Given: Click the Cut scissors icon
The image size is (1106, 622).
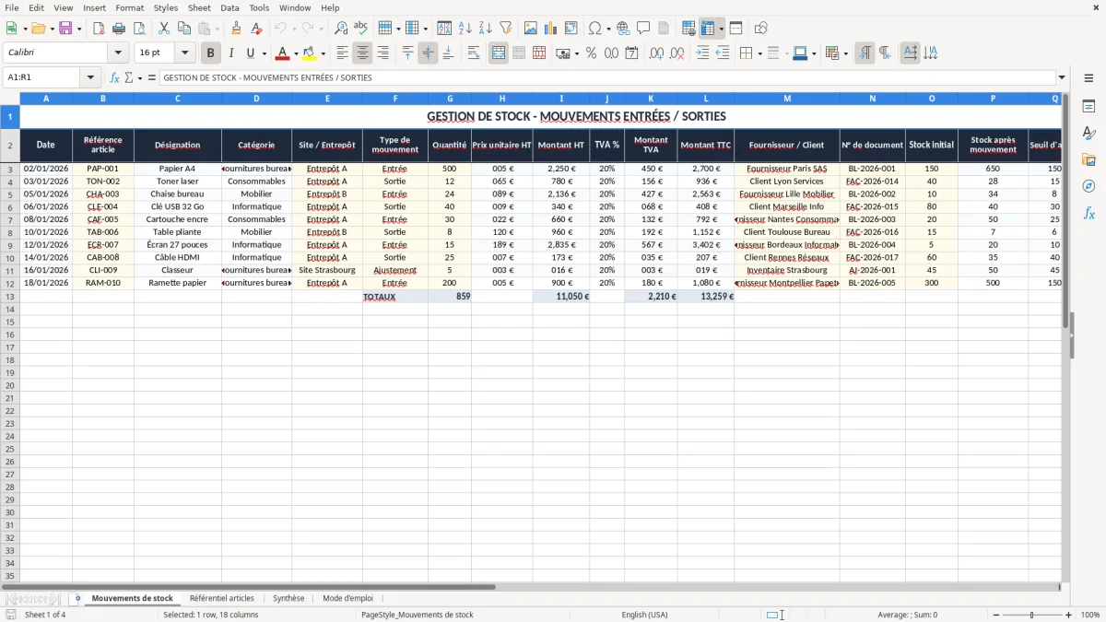Looking at the screenshot, I should 165,29.
